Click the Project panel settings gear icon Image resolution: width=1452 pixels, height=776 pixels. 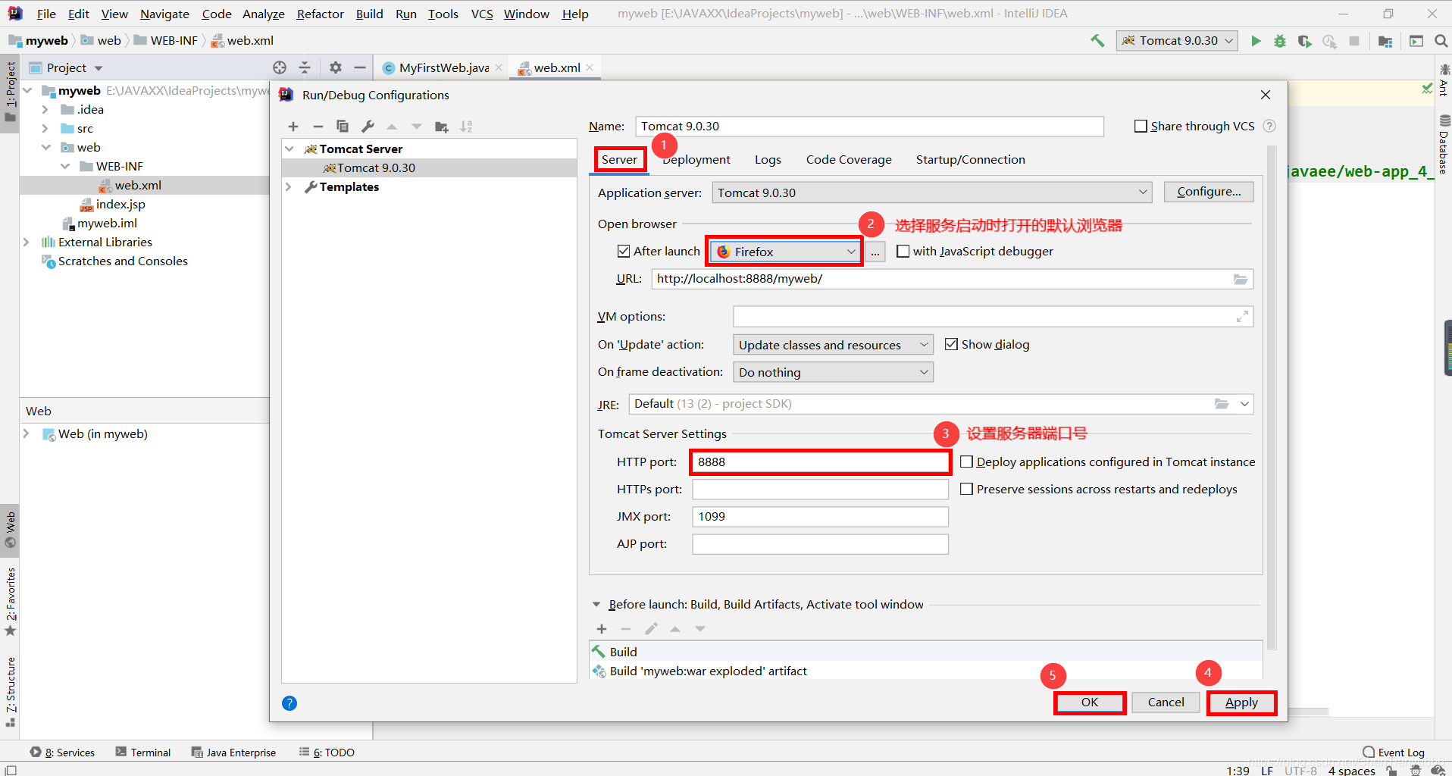336,67
